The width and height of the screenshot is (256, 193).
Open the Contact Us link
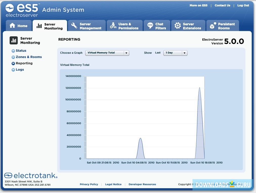(222, 6)
